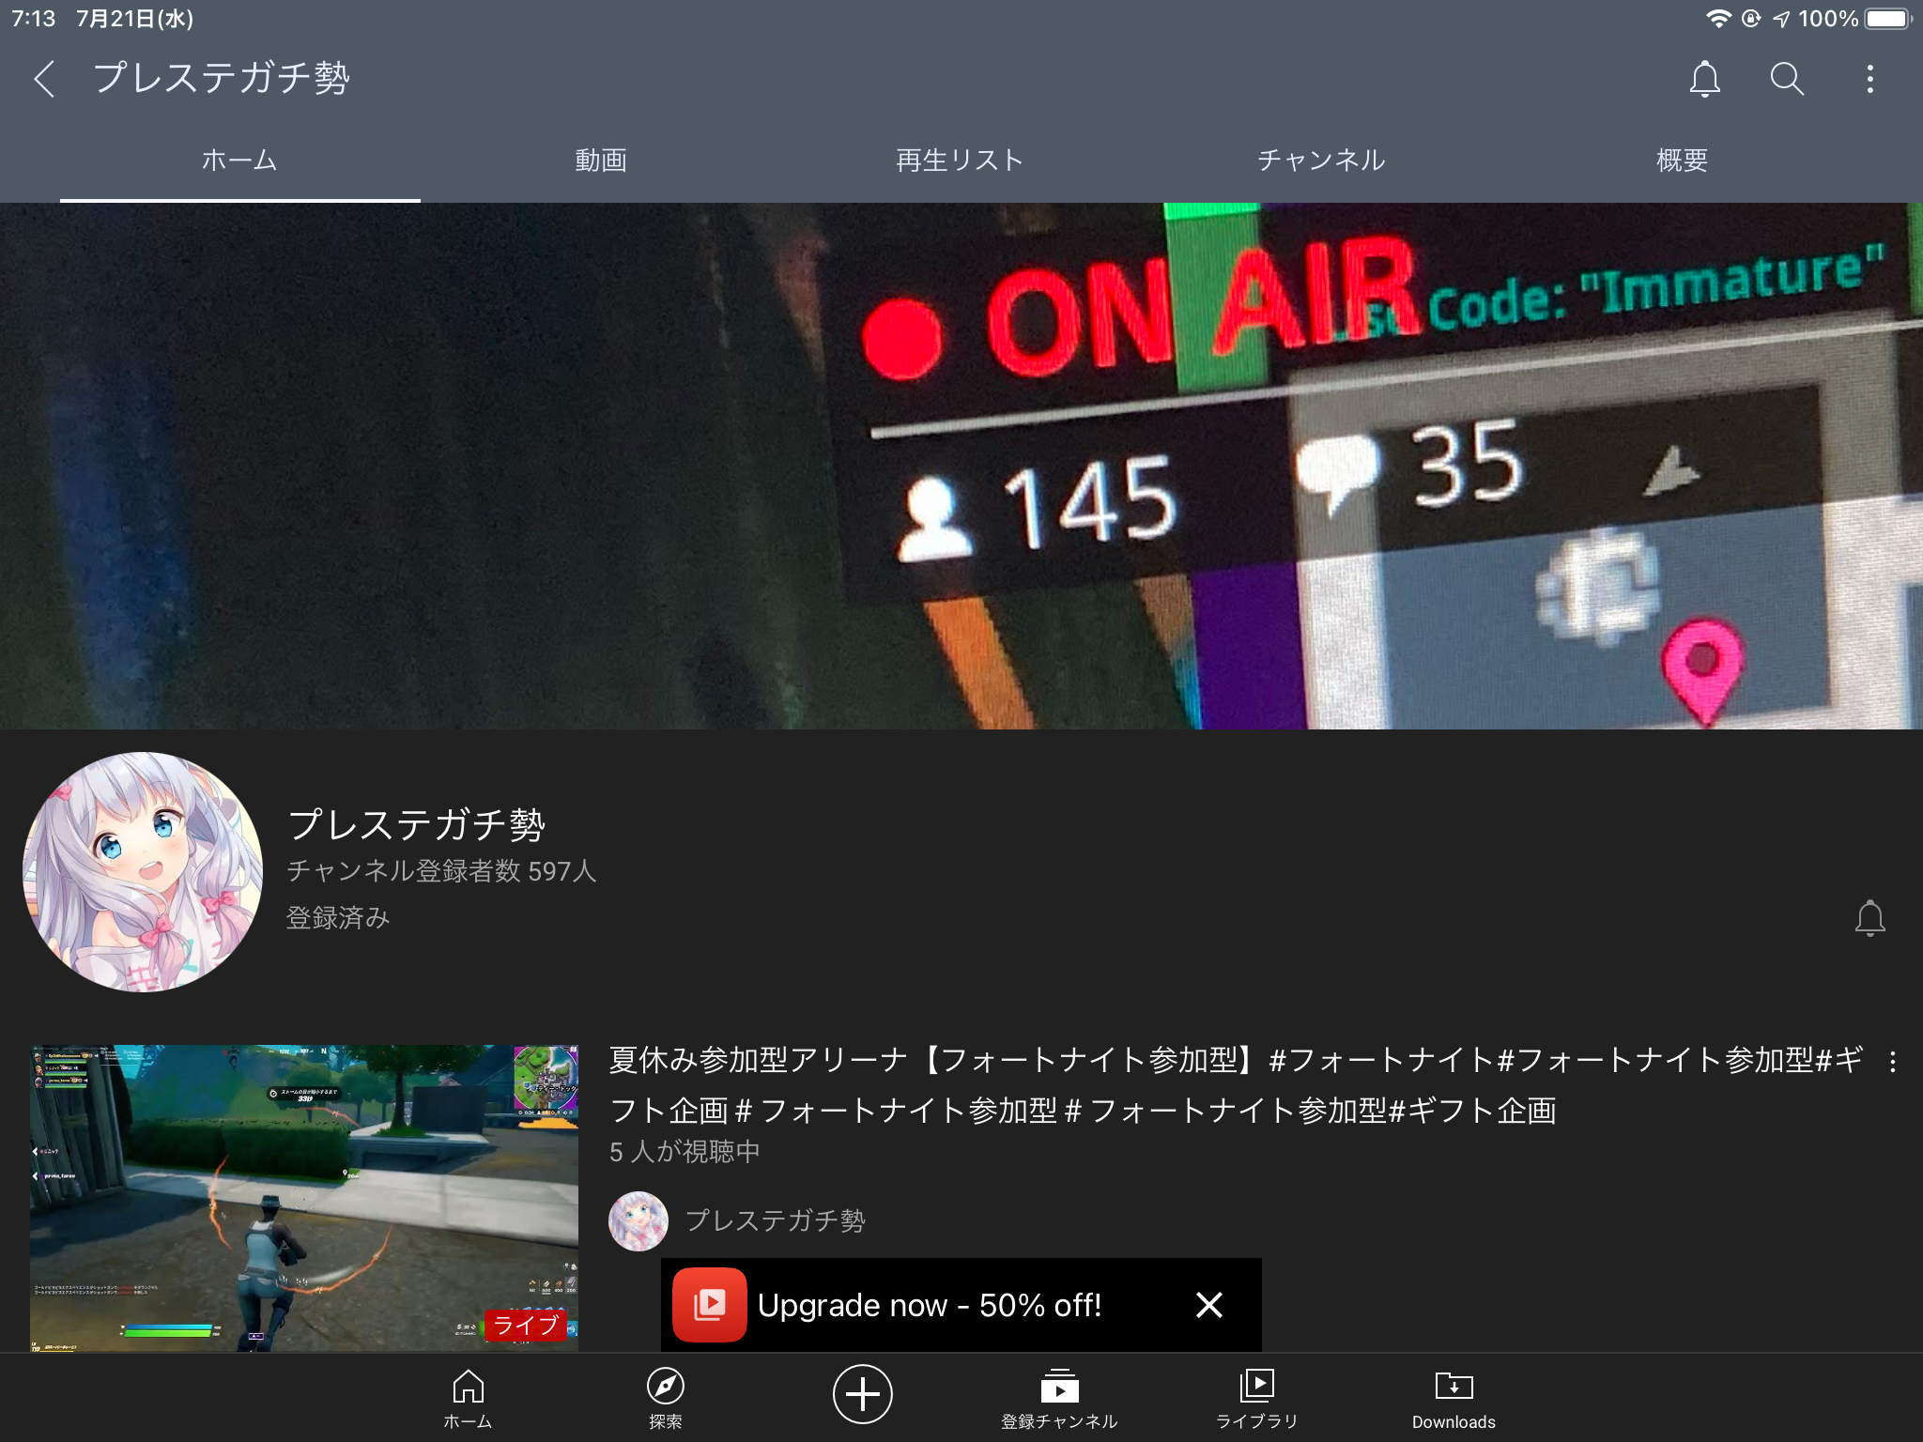Open ライブラリ in the bottom navigation
The height and width of the screenshot is (1442, 1923).
pos(1256,1398)
